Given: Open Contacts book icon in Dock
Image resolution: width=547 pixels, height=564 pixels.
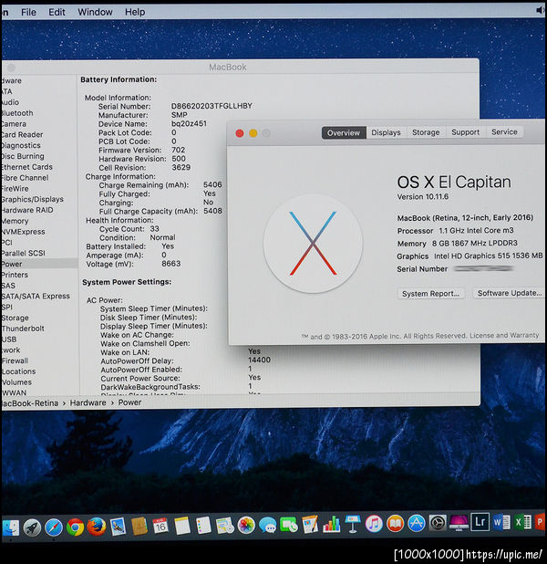Looking at the screenshot, I should (139, 527).
